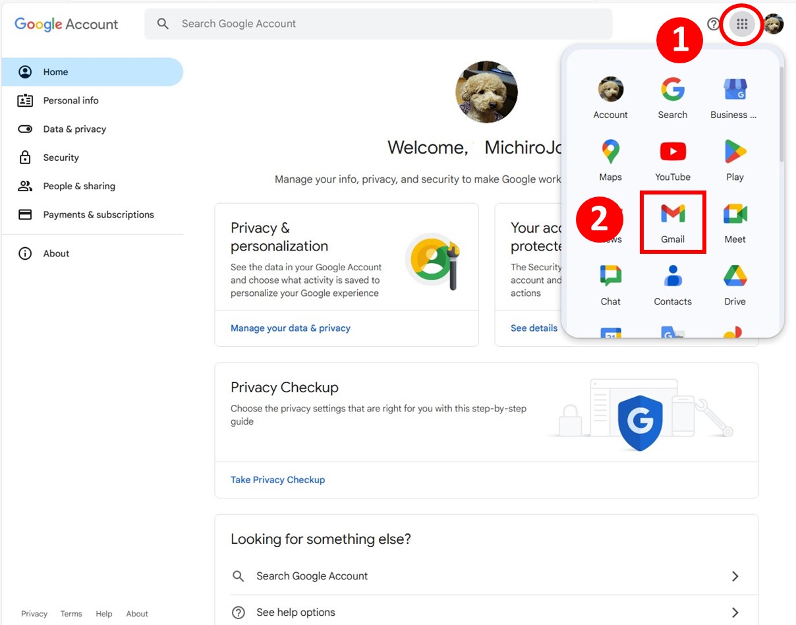This screenshot has width=796, height=625.
Task: Click the Privacy & personalization illustration
Action: [432, 262]
